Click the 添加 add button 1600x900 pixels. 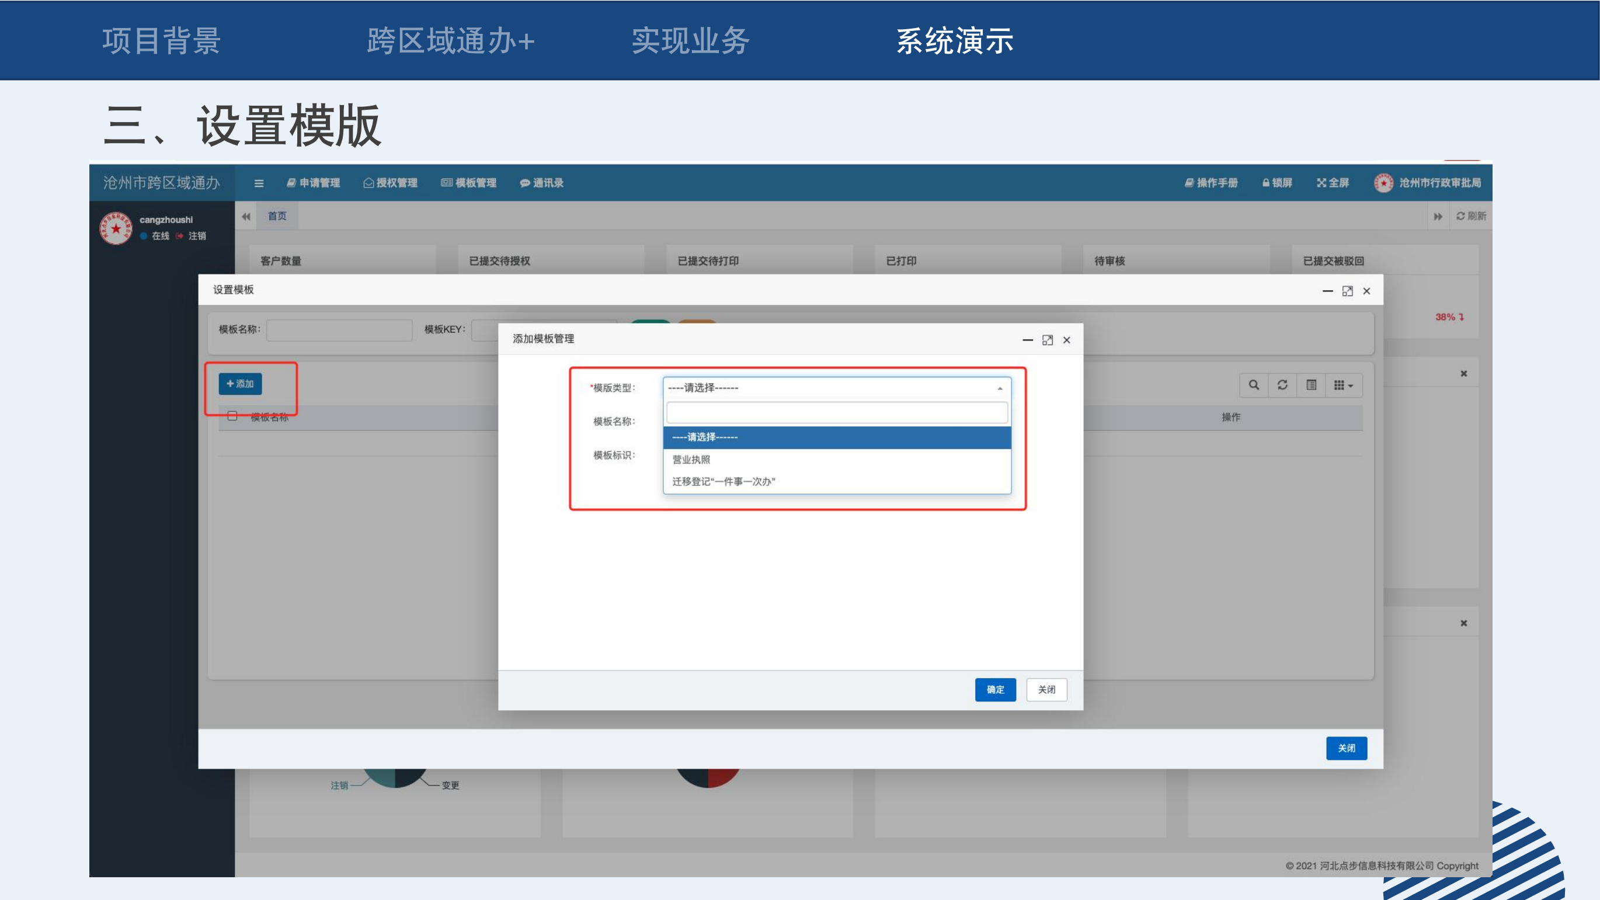(x=241, y=384)
